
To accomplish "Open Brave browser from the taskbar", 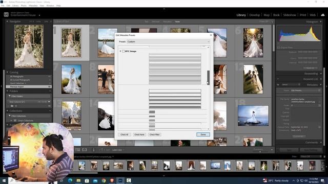I will tap(112, 180).
